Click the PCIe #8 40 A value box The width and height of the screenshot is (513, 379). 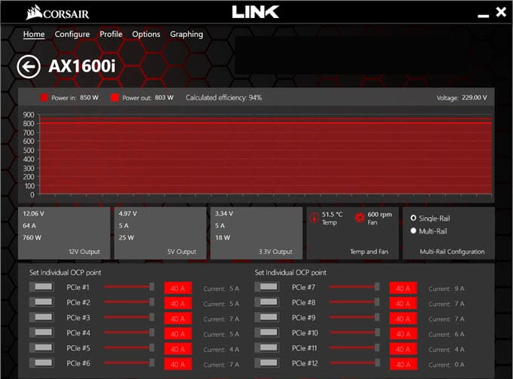point(404,304)
